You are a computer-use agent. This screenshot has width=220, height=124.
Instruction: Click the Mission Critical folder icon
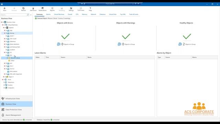click(9, 58)
